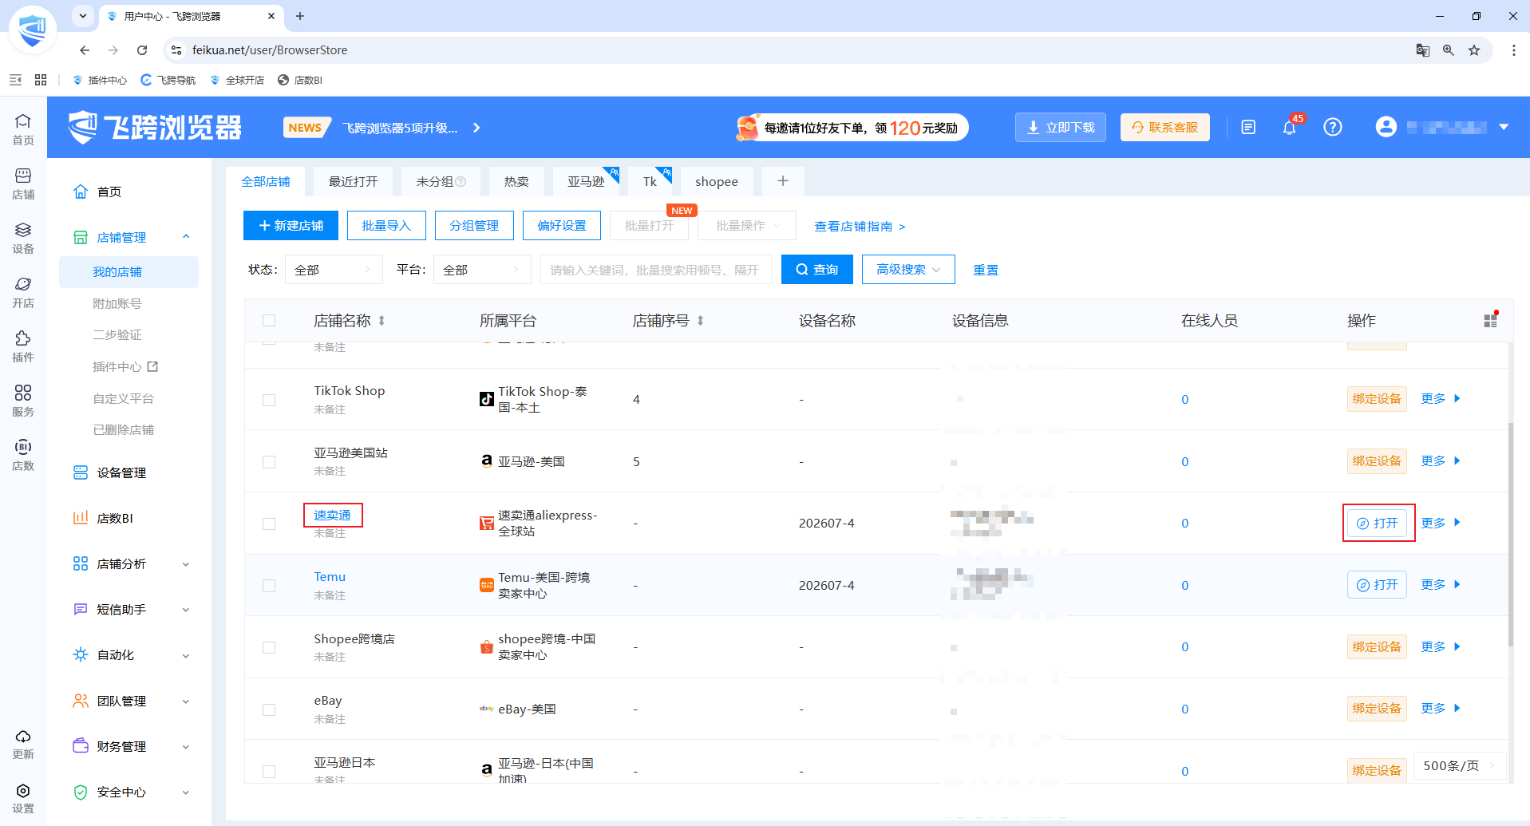Viewport: 1530px width, 826px height.
Task: Switch to the 全部店铺 tab
Action: coord(266,182)
